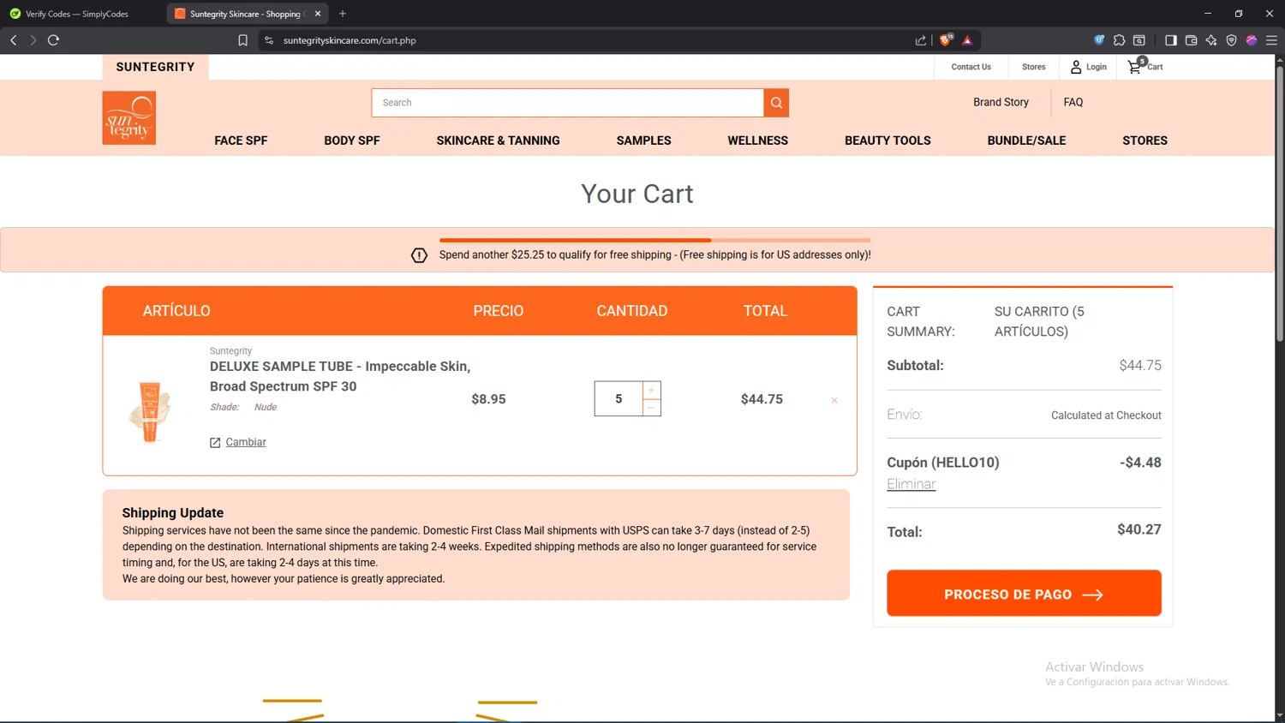
Task: Toggle the browser sidebar panel
Action: pyautogui.click(x=1171, y=40)
